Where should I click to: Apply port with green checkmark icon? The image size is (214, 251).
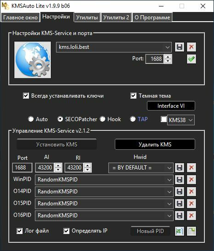tap(191, 59)
